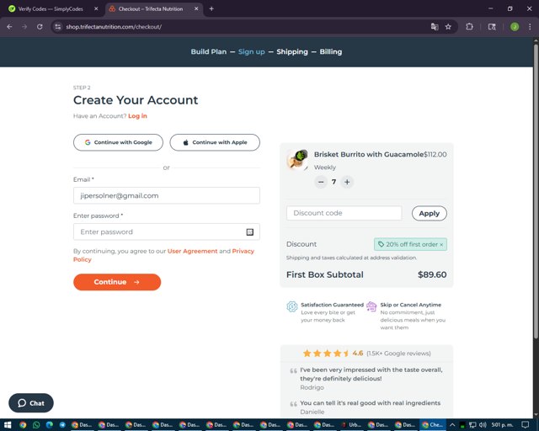
Task: Select the Checkout – Trifecta Nutrition tab
Action: 151,9
